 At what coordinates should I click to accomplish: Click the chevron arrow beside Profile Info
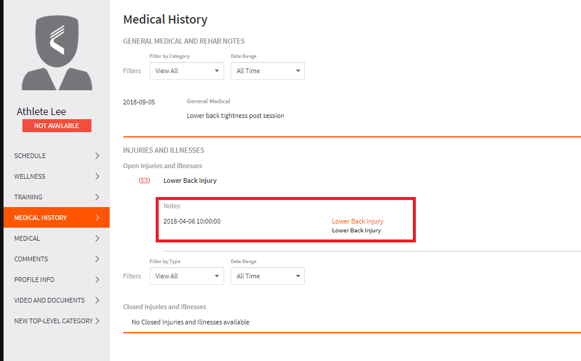pos(97,280)
